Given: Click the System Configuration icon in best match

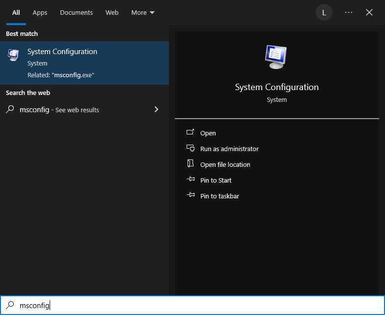Looking at the screenshot, I should tap(13, 55).
